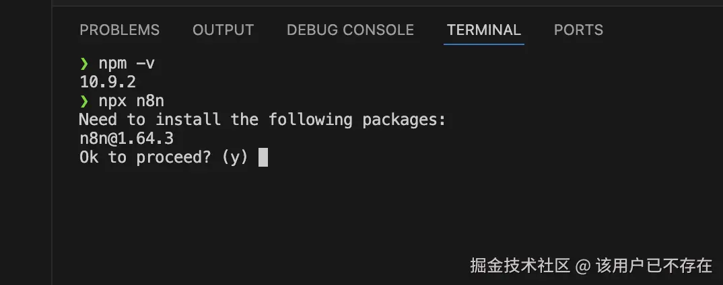
Task: Click the npm -v command text
Action: pyautogui.click(x=127, y=64)
